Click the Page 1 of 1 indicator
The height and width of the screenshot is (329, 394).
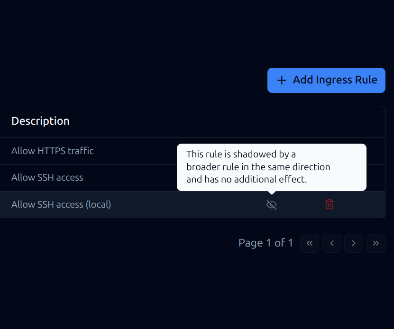(266, 243)
